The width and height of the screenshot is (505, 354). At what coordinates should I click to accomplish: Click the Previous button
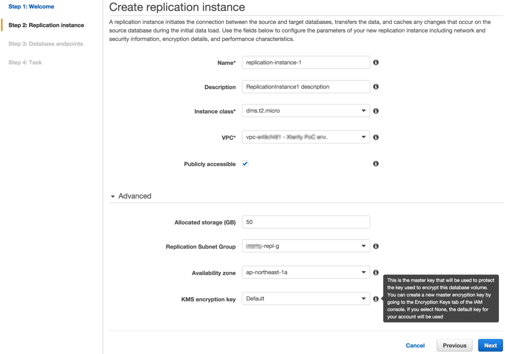click(x=454, y=345)
